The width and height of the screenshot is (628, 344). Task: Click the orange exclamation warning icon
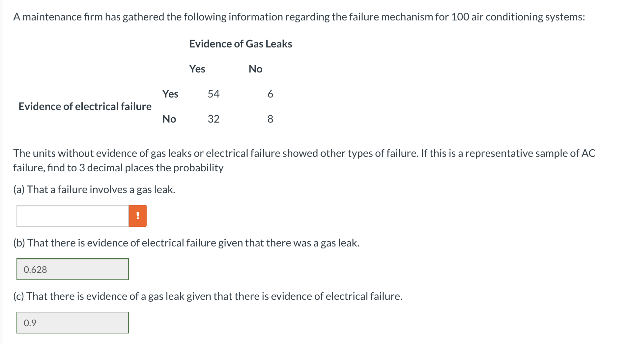[x=137, y=215]
